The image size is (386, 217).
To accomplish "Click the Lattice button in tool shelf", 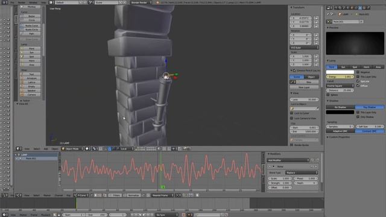I will tap(30, 83).
